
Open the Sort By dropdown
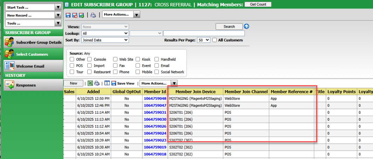105,40
